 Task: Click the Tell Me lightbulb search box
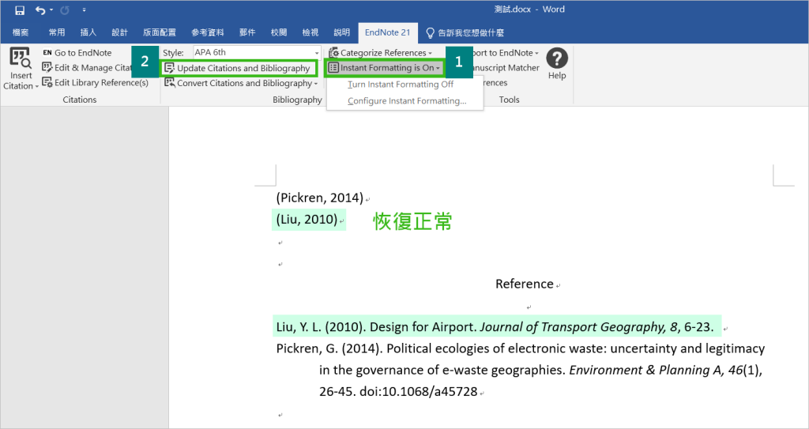click(x=465, y=32)
